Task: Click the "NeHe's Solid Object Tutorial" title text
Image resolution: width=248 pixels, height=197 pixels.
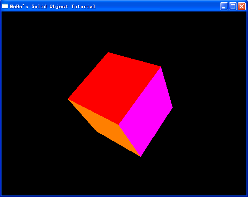Action: pyautogui.click(x=53, y=7)
